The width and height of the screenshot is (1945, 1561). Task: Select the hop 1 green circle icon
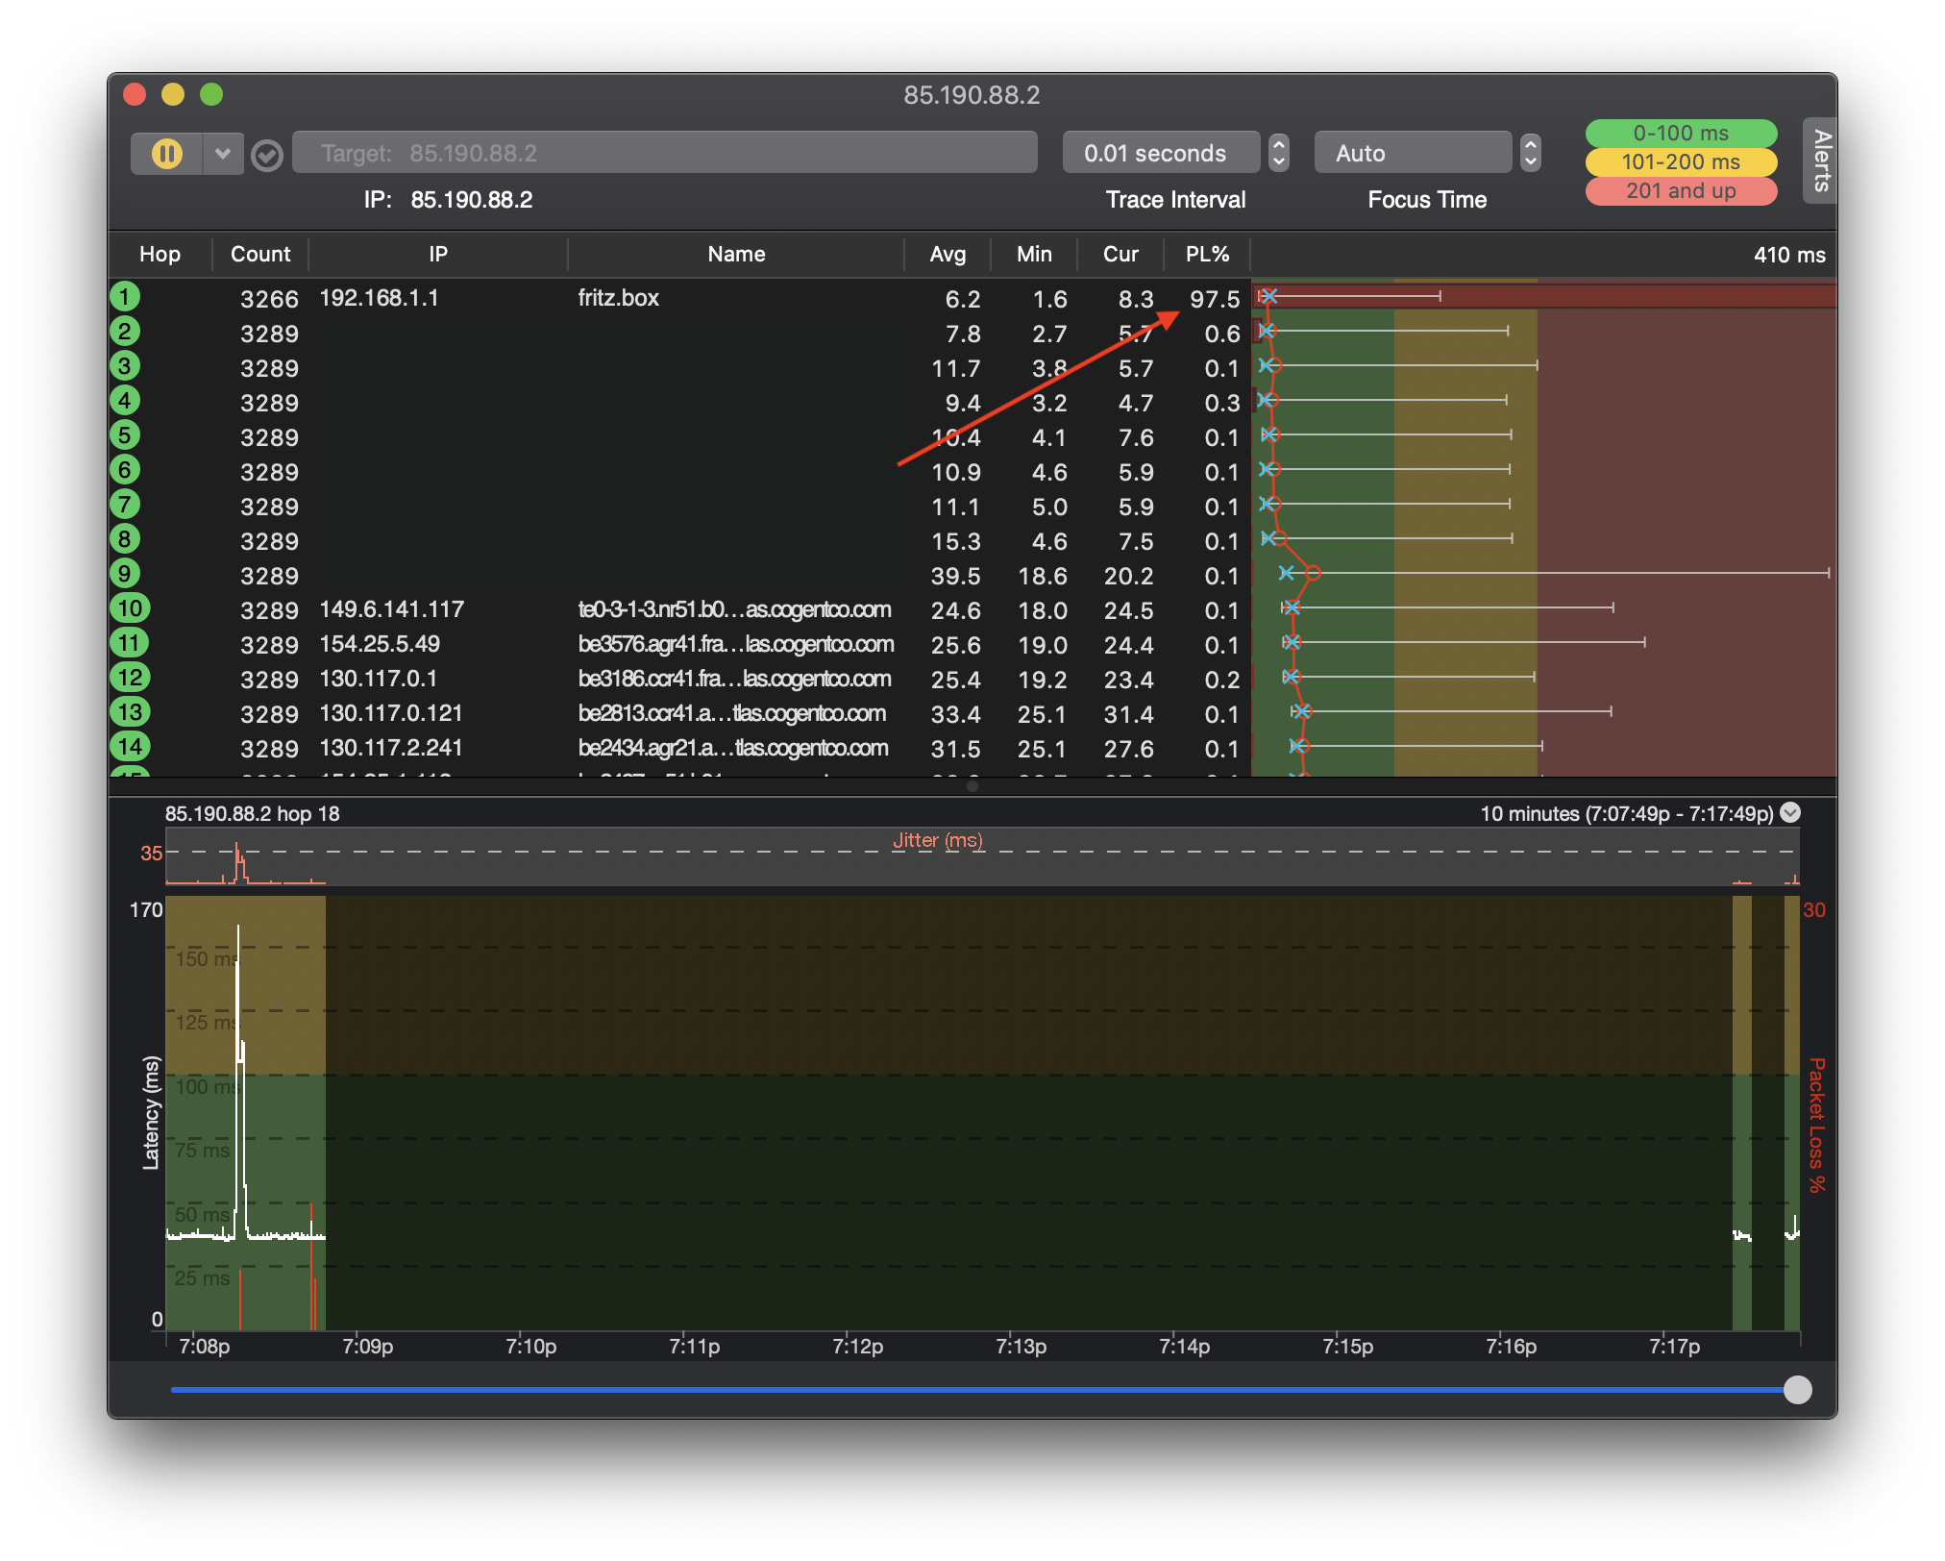[x=125, y=297]
